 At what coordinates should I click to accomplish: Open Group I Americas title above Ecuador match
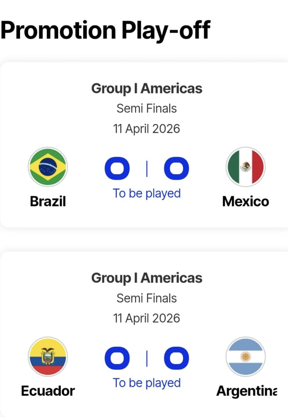tap(147, 278)
